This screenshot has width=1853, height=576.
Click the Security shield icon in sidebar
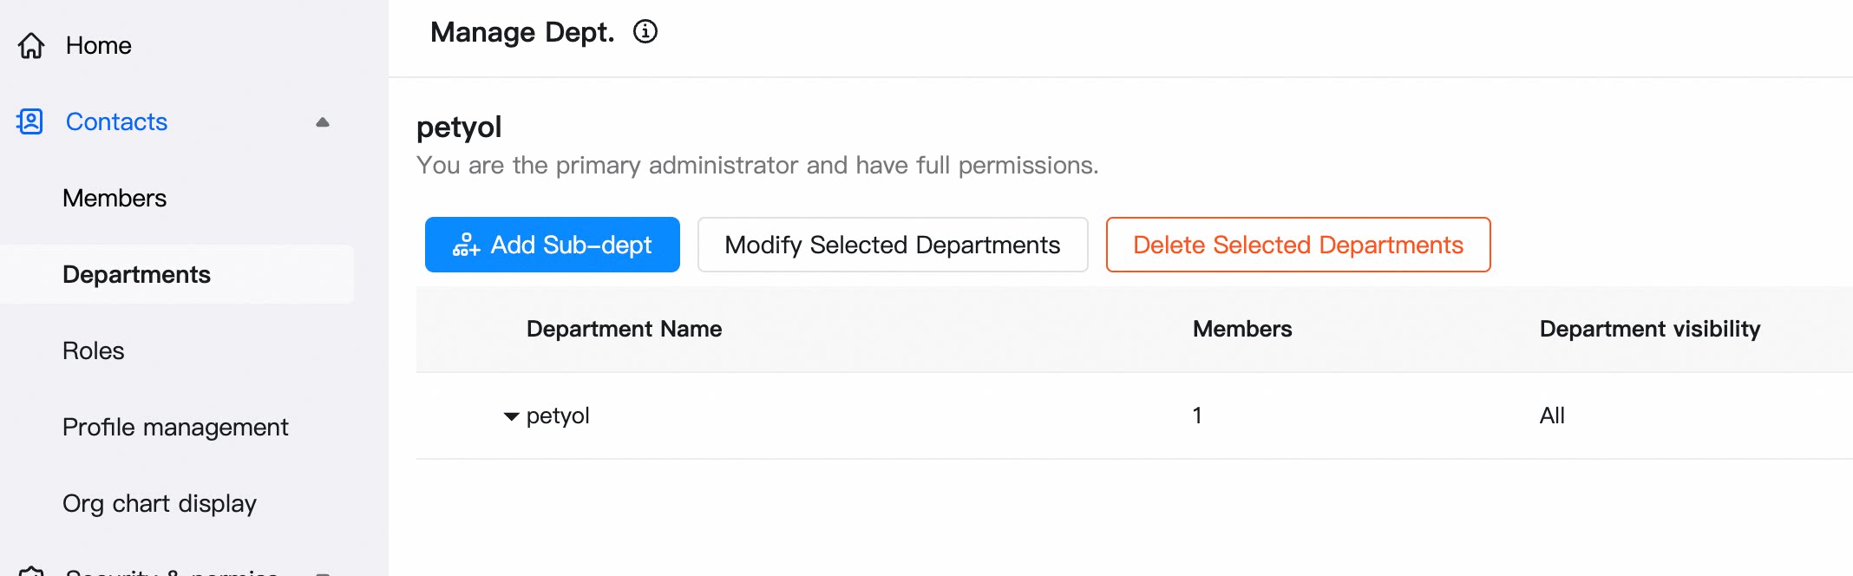pos(31,571)
